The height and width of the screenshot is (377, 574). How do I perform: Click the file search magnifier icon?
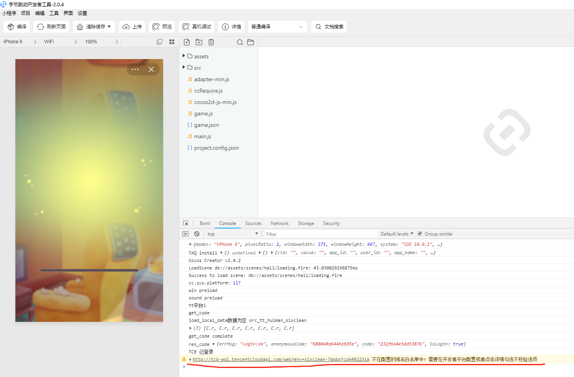(x=240, y=42)
